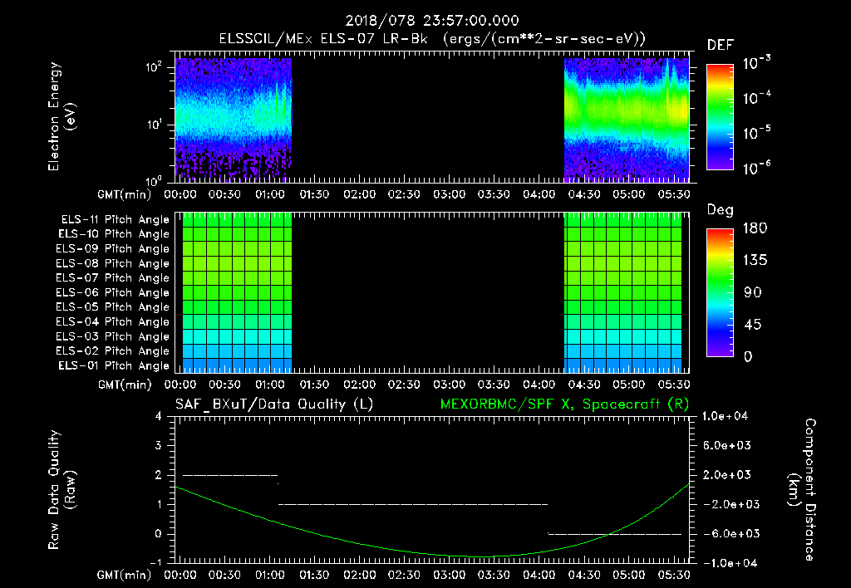Viewport: 851px width, 588px height.
Task: Click the 04:30 tick on the middle panel axis
Action: tap(583, 385)
